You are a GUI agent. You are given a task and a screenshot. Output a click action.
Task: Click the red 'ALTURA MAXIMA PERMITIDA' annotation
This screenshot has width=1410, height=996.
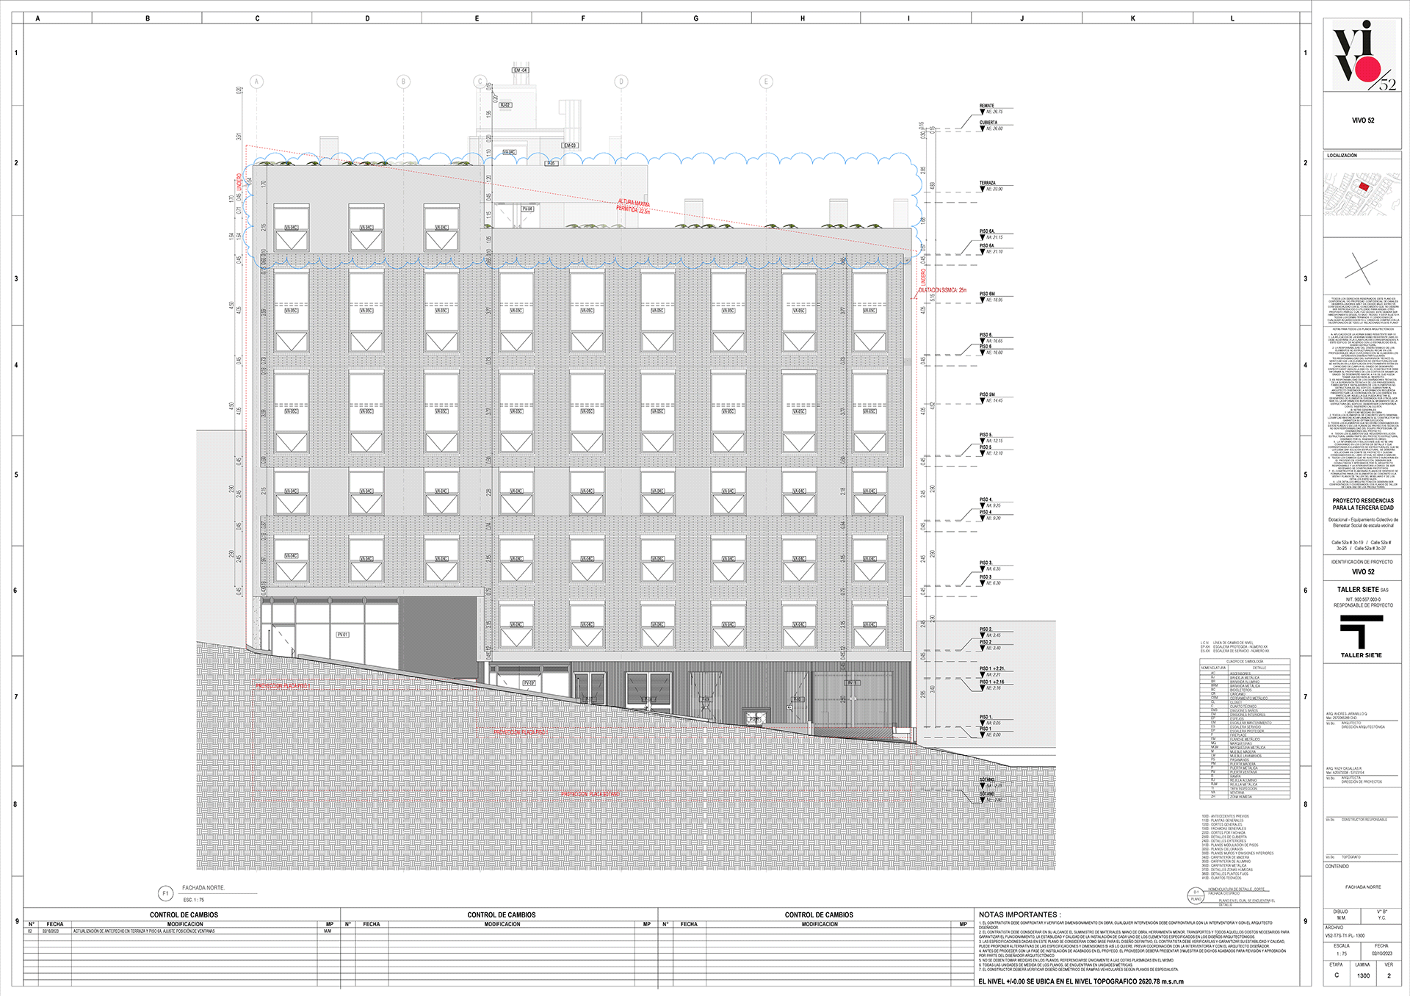[633, 206]
